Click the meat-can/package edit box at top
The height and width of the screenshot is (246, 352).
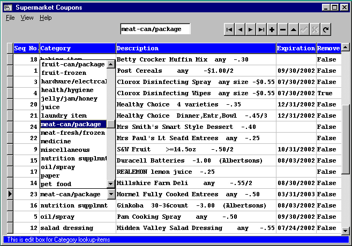click(x=155, y=29)
